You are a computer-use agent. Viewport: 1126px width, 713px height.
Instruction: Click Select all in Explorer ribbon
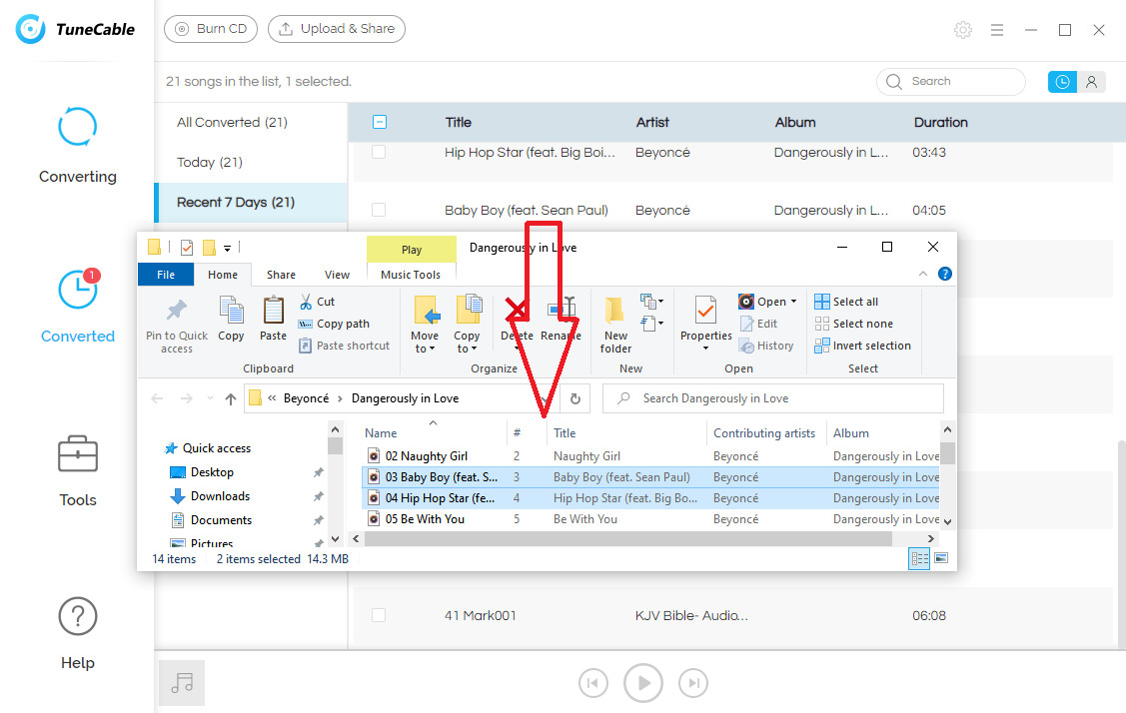(x=846, y=302)
